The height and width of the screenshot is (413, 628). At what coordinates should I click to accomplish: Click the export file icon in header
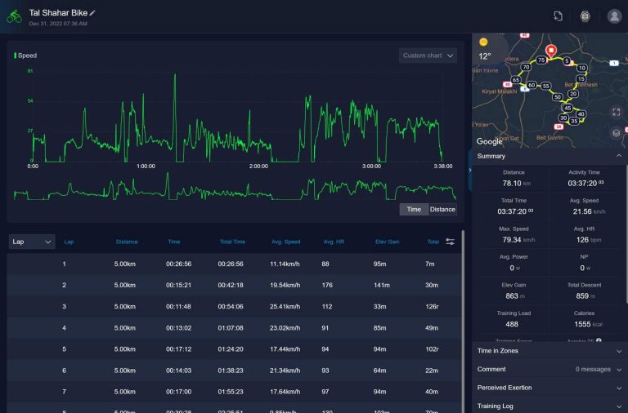click(558, 16)
